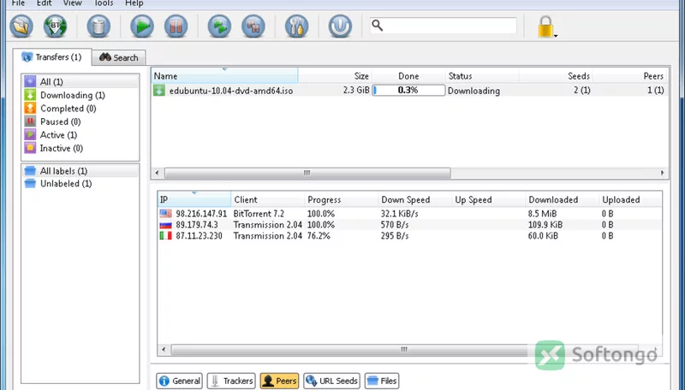Click the pause all torrents icon
685x390 pixels.
tap(253, 27)
